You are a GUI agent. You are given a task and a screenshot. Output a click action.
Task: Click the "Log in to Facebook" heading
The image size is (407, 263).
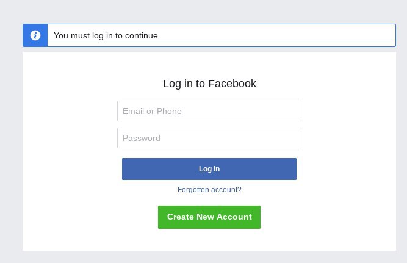click(209, 84)
